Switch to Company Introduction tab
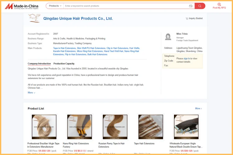Viewport: 233px width, 155px height. 39,64
